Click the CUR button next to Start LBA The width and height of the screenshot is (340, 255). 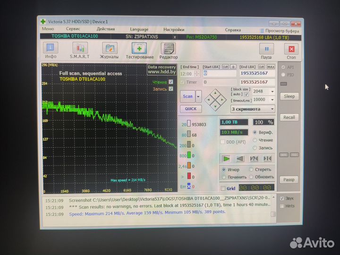pyautogui.click(x=225, y=67)
